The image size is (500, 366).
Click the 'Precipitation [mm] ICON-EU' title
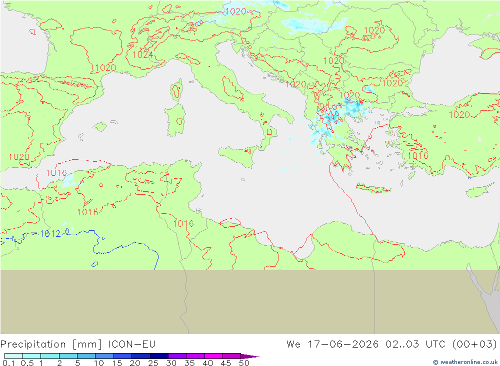[x=78, y=345]
